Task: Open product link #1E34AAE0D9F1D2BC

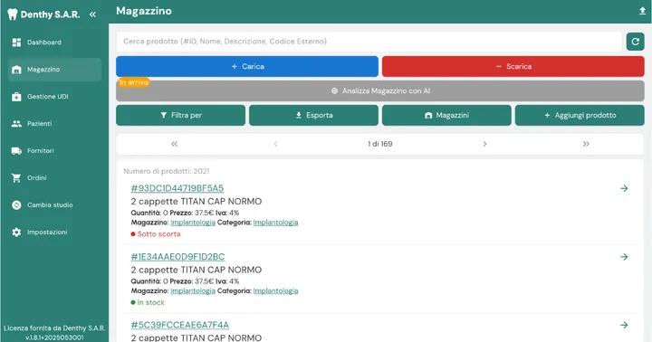Action: 178,257
